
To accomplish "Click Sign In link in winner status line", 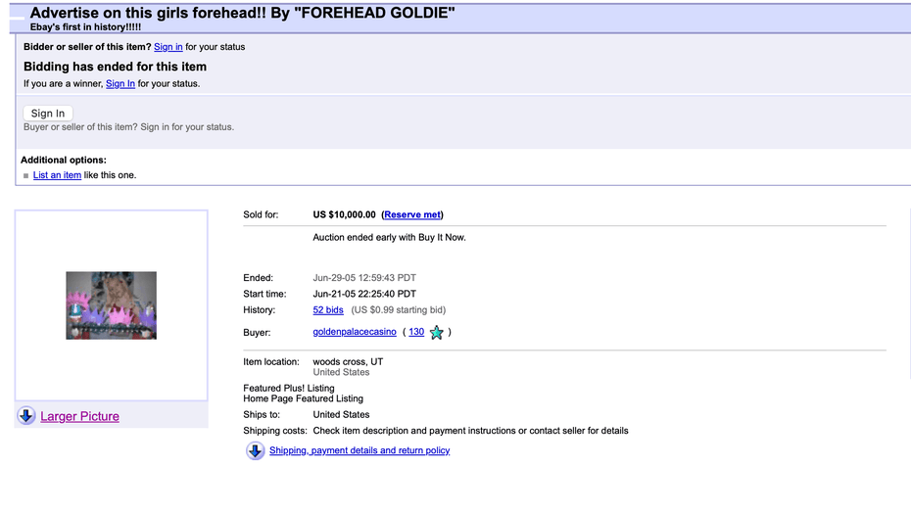I will [120, 84].
